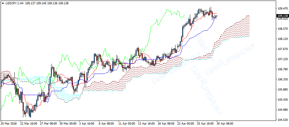Click the 22 Mar 16:00 time label
Image resolution: width=289 pixels, height=127 pixels.
[x=29, y=124]
